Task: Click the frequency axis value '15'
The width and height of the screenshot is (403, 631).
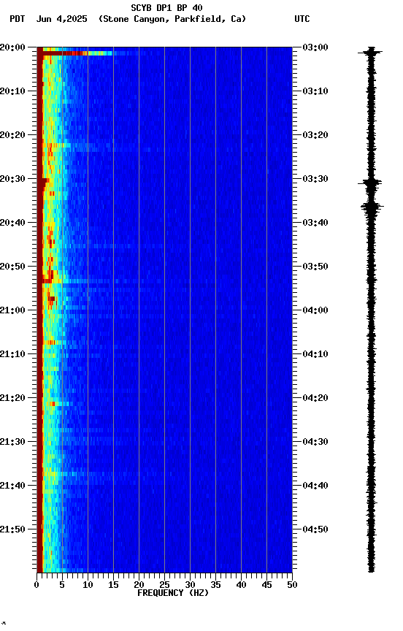Action: 113,585
